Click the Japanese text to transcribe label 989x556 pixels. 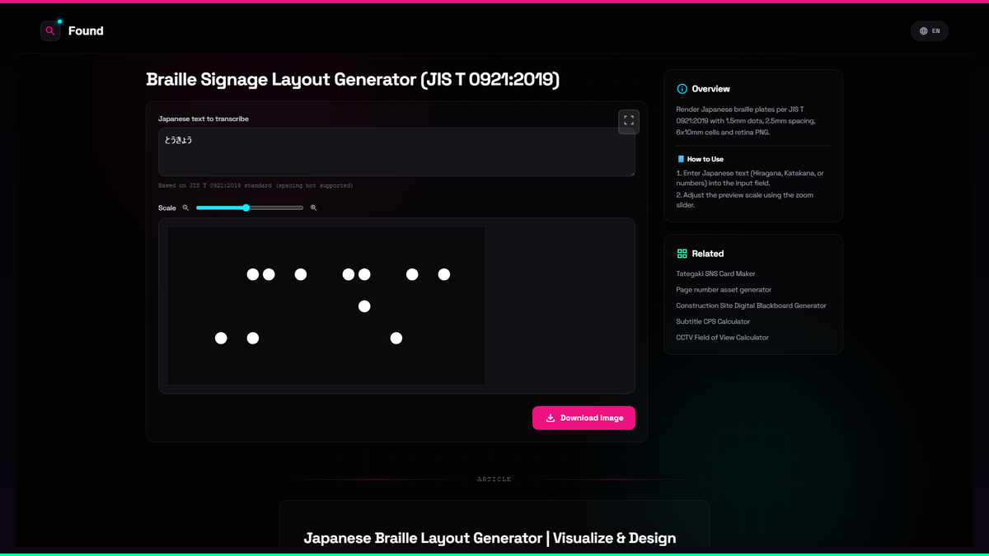(x=204, y=119)
